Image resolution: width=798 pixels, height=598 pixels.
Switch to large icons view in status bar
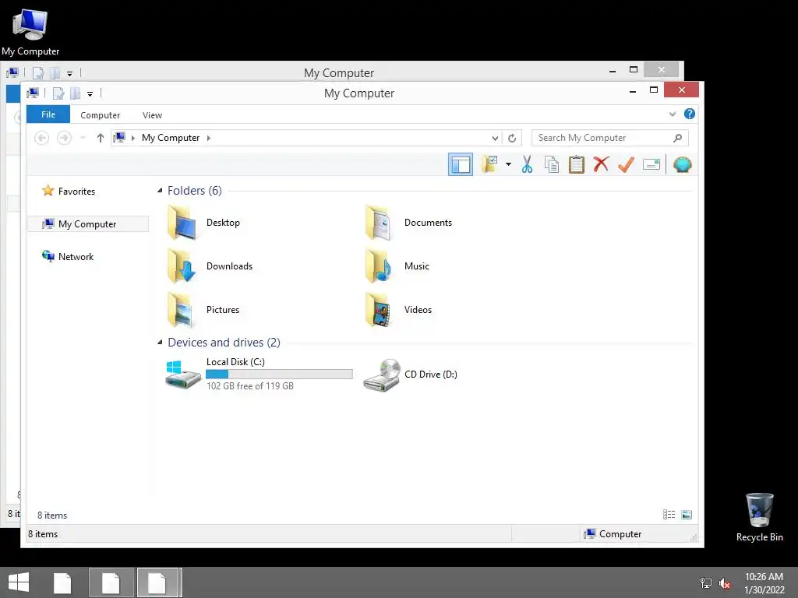point(687,515)
